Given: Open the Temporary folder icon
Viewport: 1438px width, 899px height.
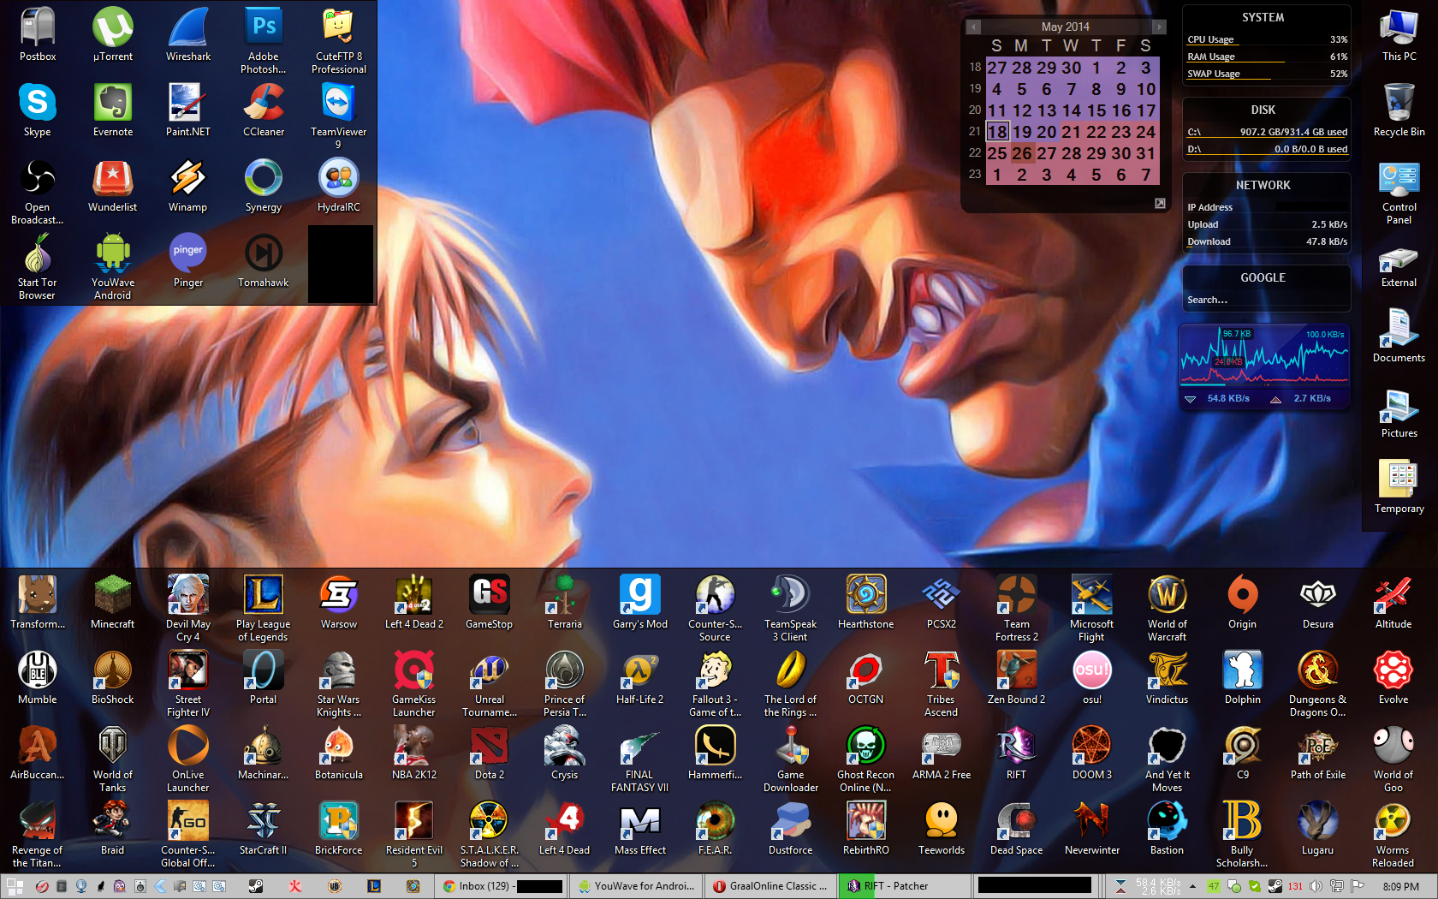Looking at the screenshot, I should (x=1399, y=486).
